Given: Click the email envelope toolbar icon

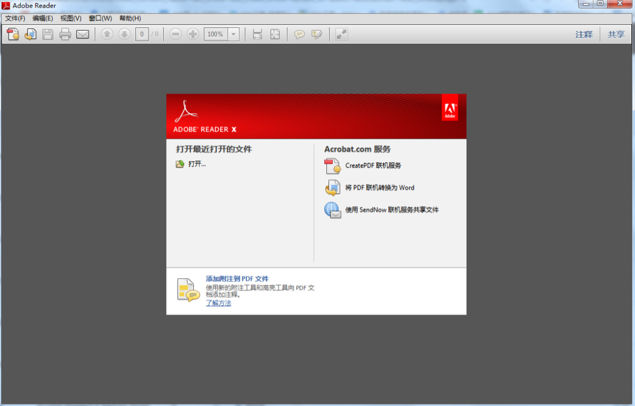Looking at the screenshot, I should pos(83,34).
